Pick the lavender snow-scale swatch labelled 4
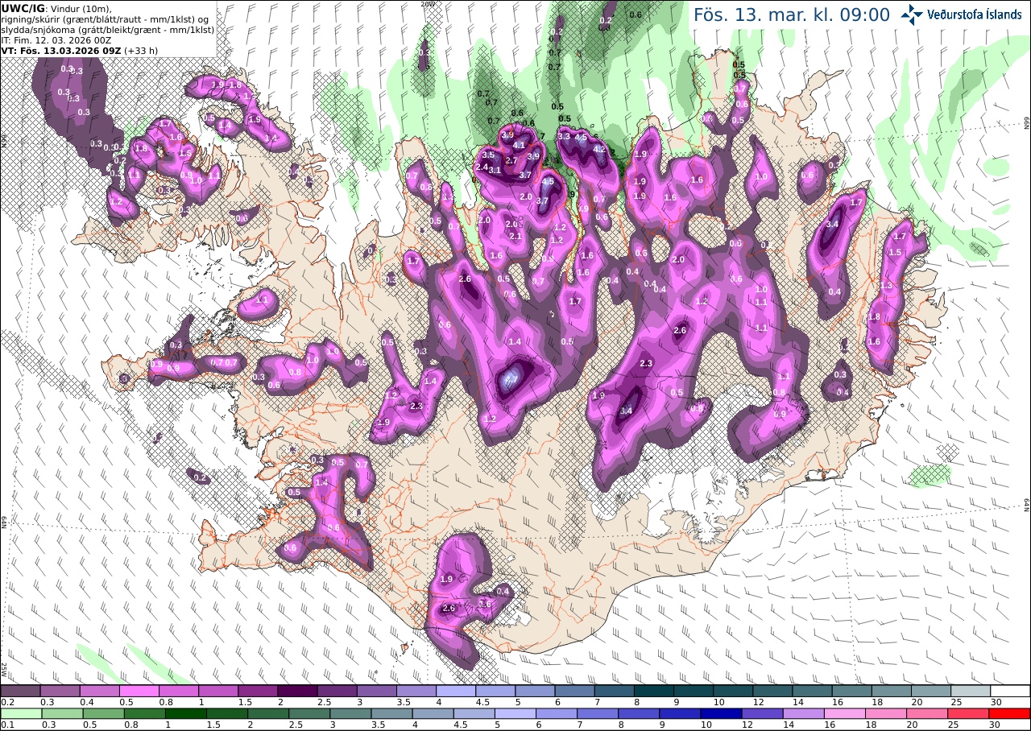This screenshot has width=1031, height=731. click(456, 691)
